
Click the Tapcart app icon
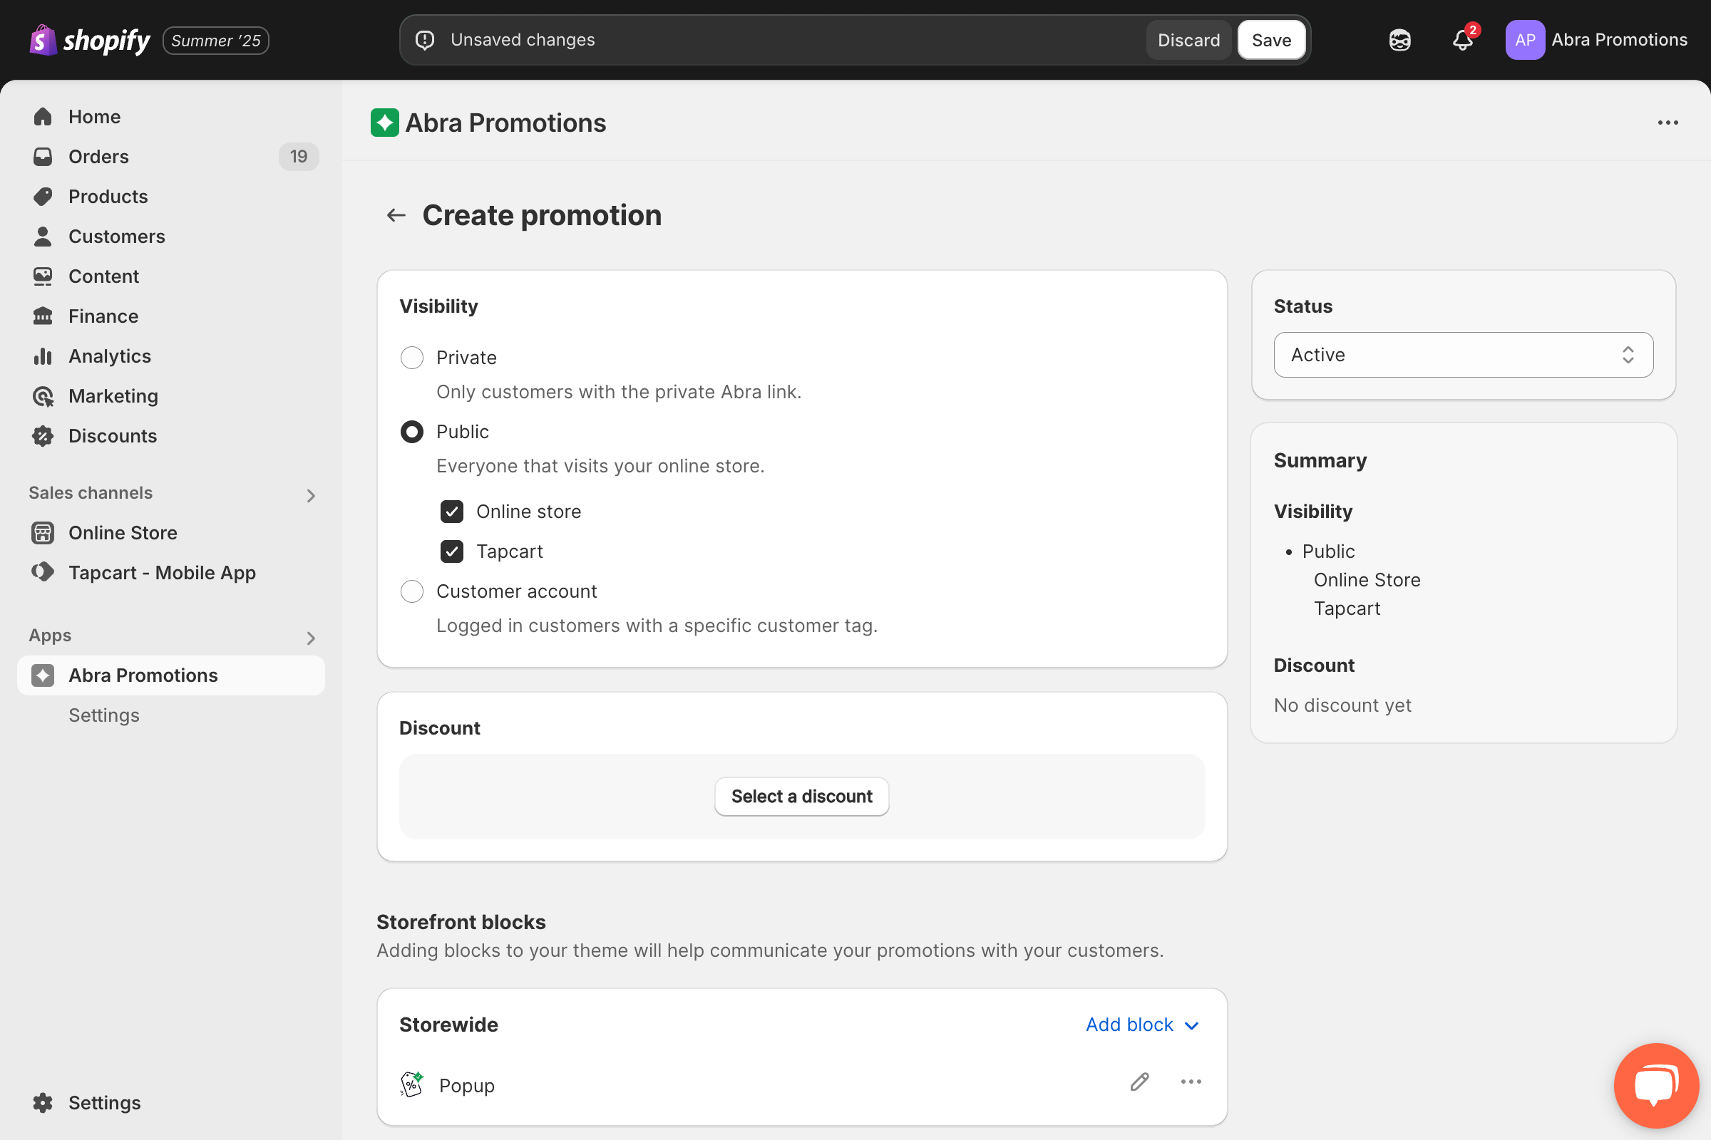[x=43, y=572]
